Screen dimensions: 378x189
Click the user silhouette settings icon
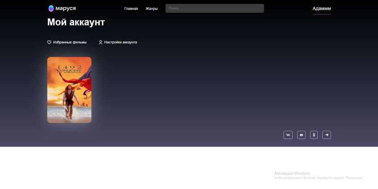(x=101, y=42)
